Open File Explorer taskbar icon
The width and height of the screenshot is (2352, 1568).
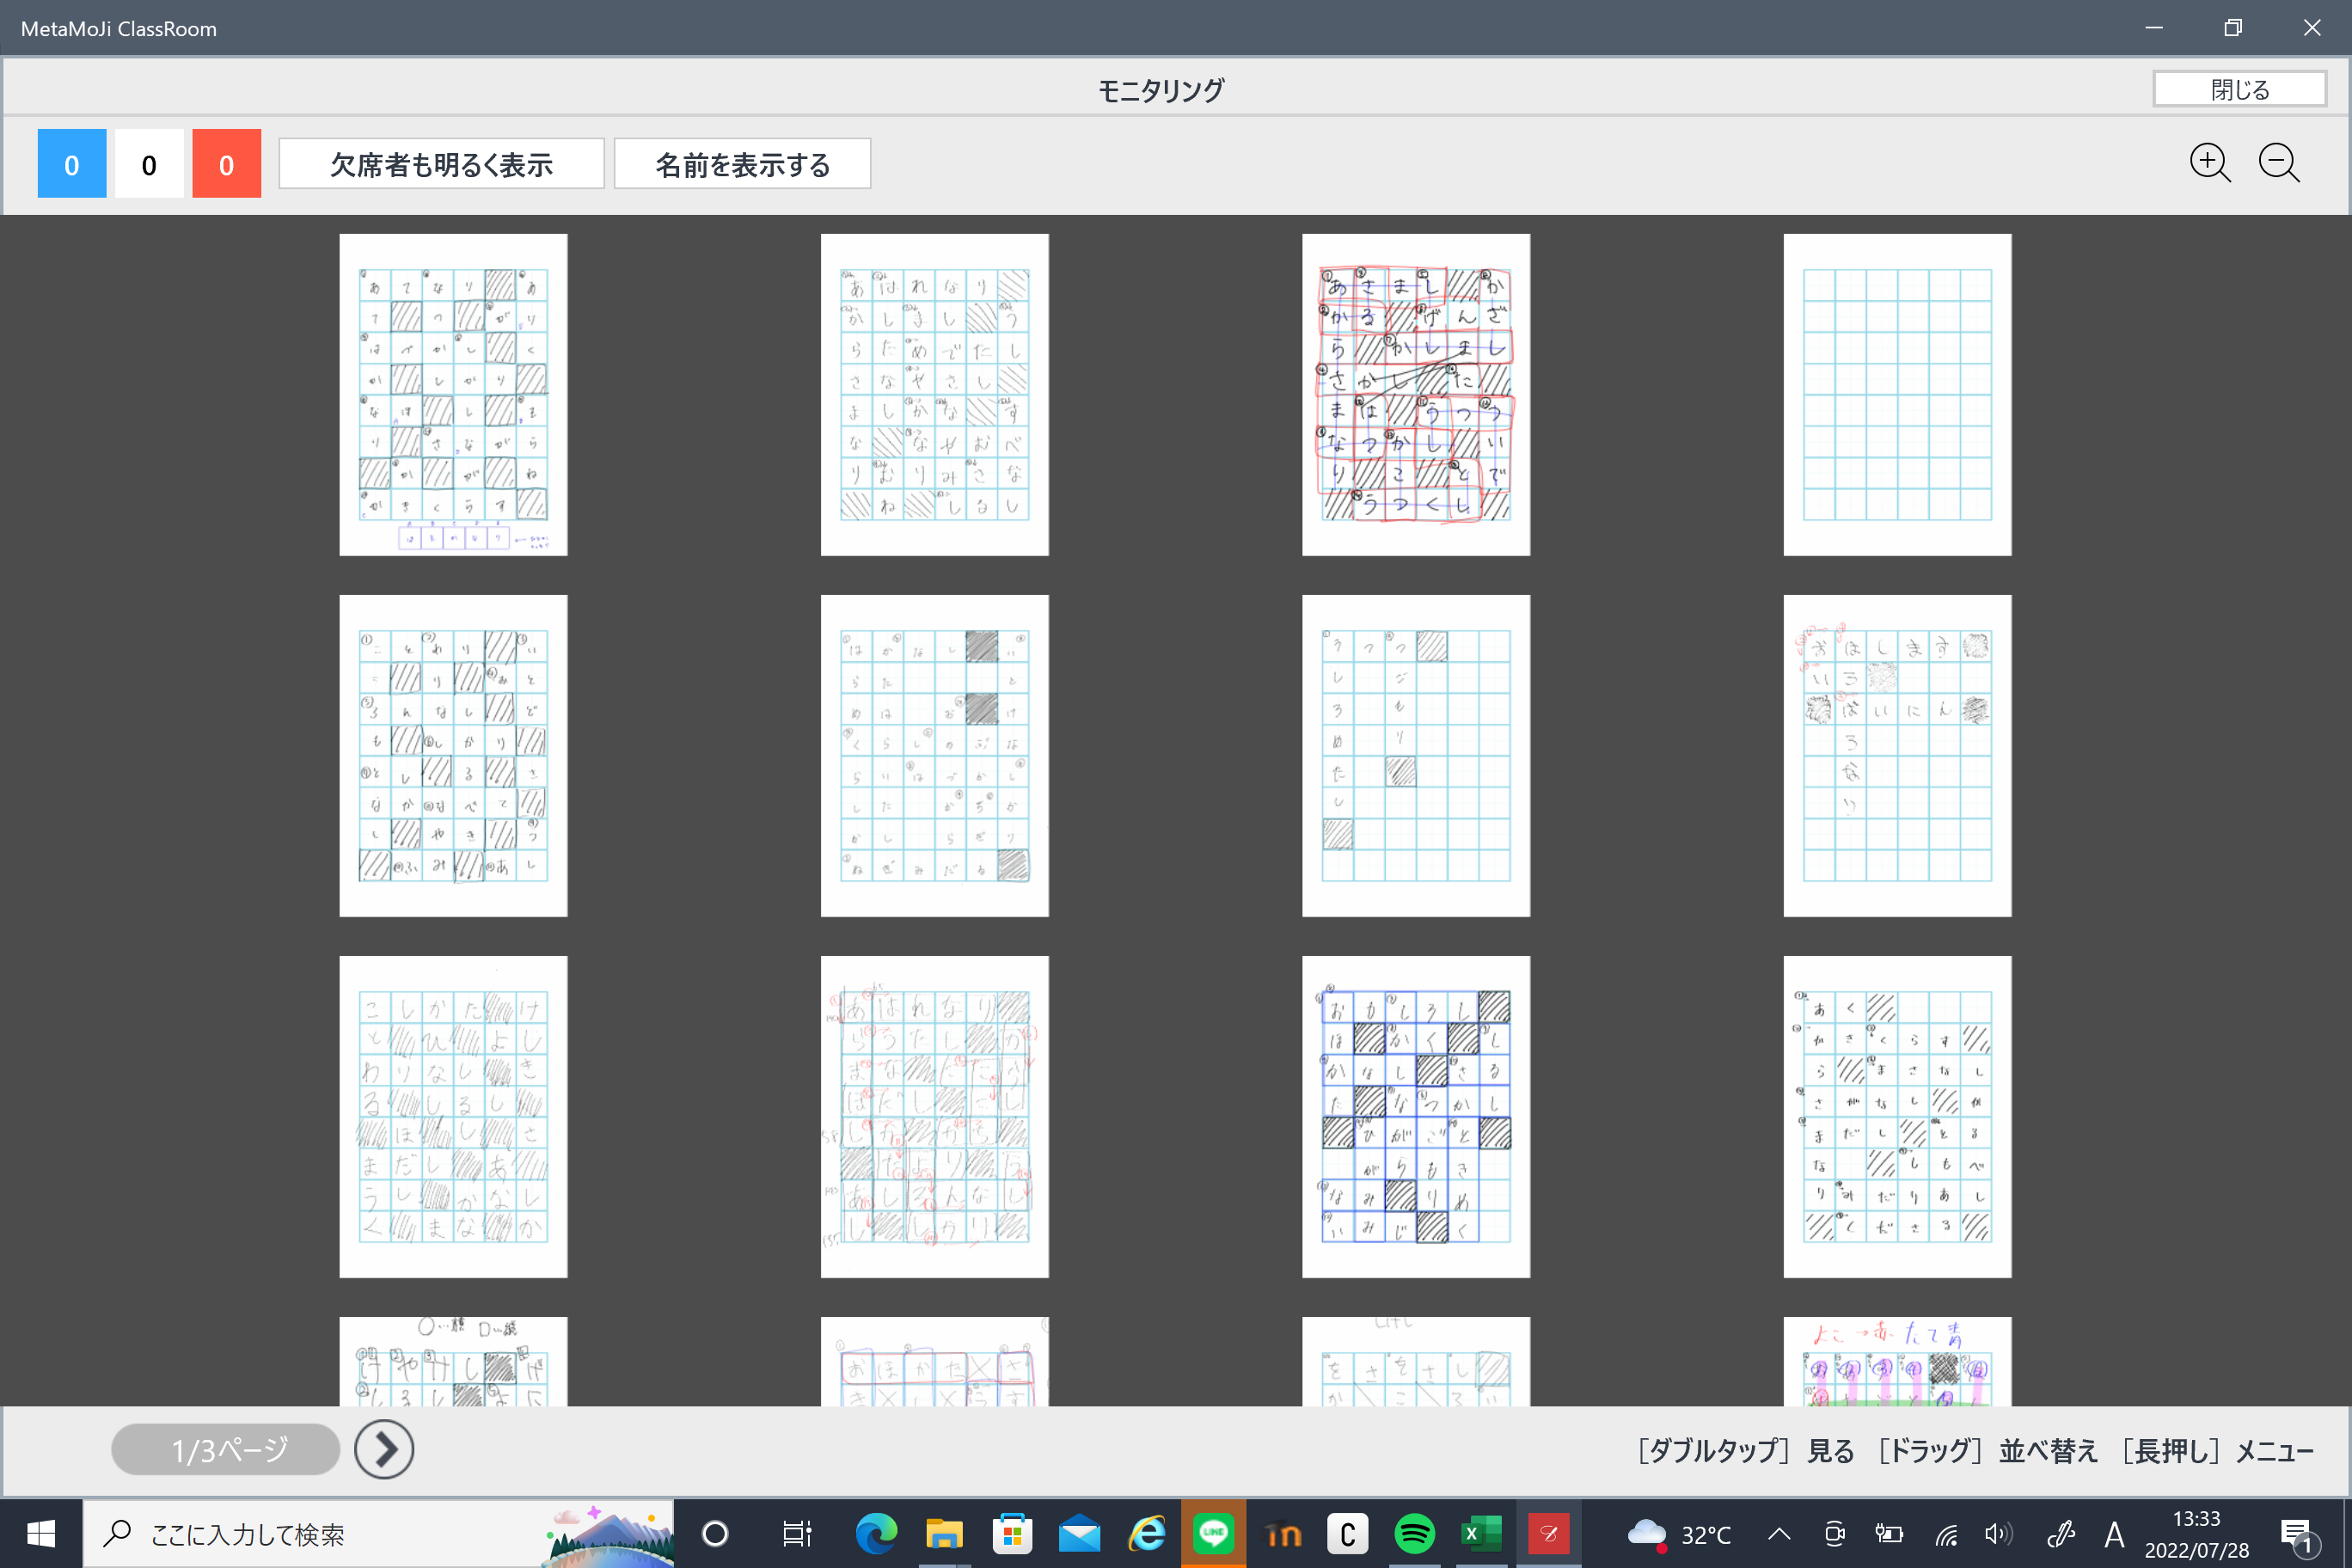(943, 1533)
